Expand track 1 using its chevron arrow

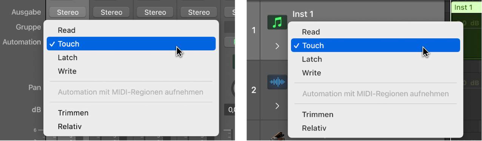coord(277,46)
